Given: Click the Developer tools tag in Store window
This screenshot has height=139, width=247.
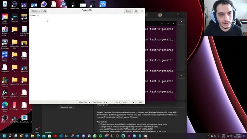Looking at the screenshot, I should point(66,107).
